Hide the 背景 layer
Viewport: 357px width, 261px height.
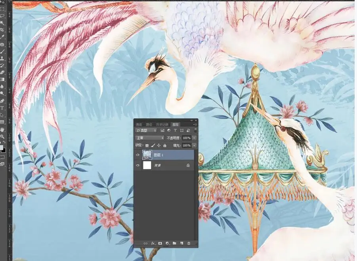point(138,165)
